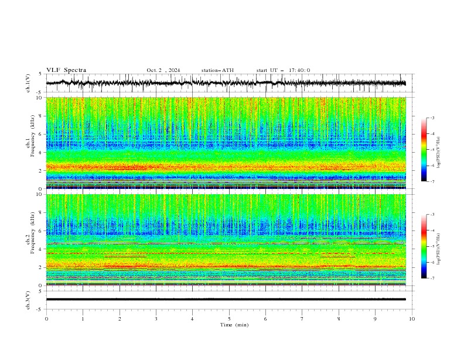The image size is (464, 358).
Task: Select the "start UT = 17:40:0" text
Action: (283, 70)
